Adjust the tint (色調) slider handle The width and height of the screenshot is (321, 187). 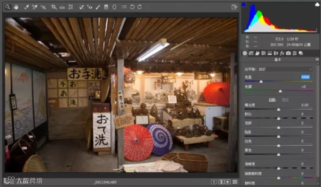coord(280,91)
